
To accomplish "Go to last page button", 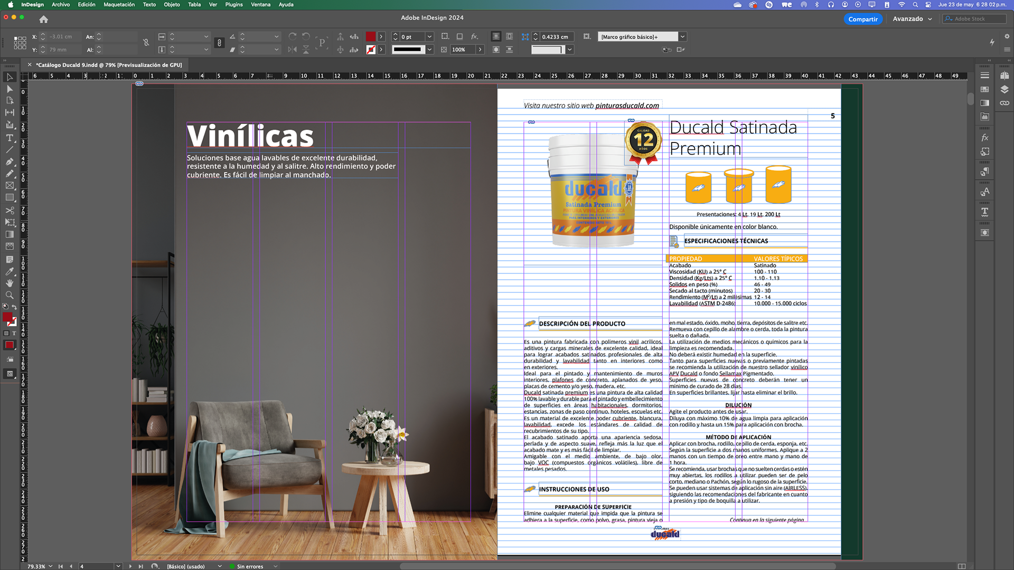I will 141,566.
